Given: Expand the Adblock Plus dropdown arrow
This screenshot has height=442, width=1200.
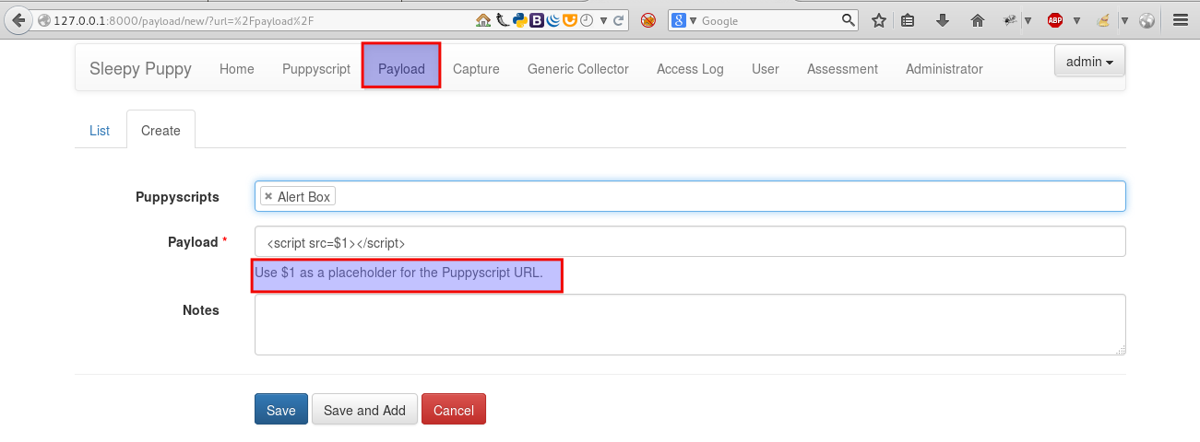Looking at the screenshot, I should pos(1075,20).
